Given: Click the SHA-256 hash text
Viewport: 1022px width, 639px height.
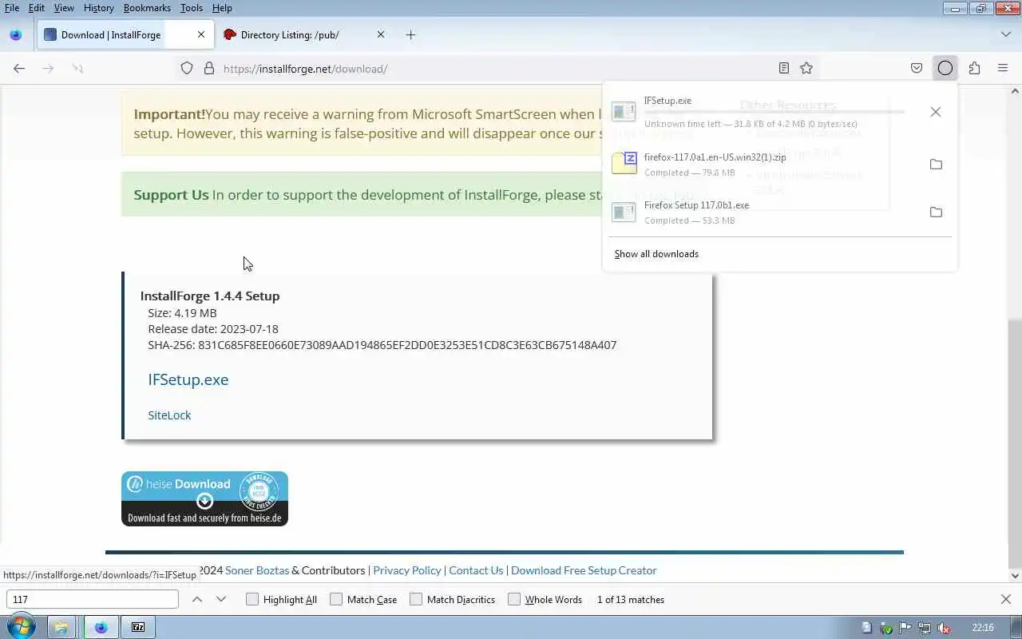Looking at the screenshot, I should (382, 345).
